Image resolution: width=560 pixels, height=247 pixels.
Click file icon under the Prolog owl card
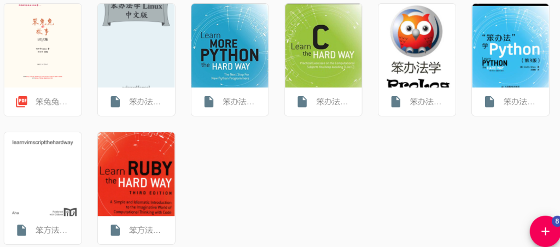396,102
